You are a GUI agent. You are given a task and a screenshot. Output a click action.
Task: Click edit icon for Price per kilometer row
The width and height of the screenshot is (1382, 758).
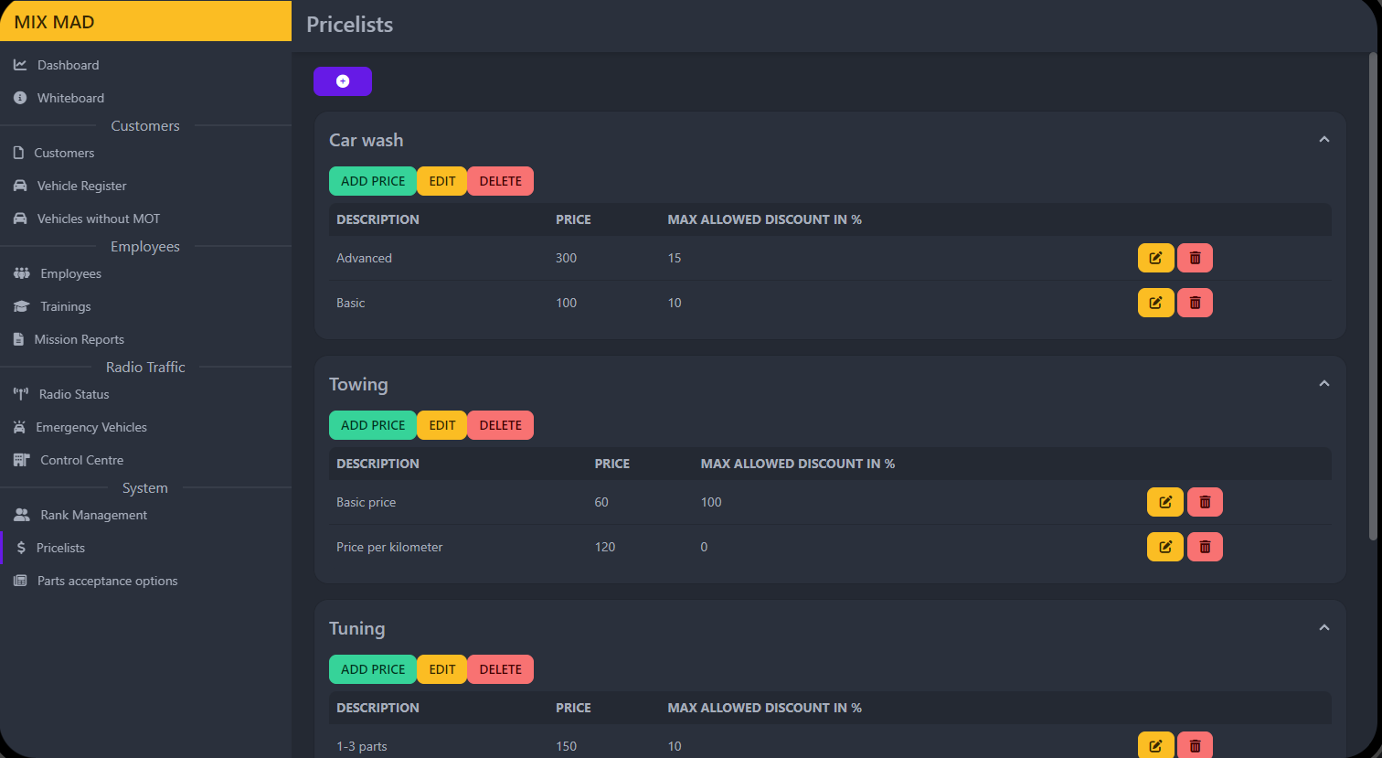click(x=1164, y=547)
